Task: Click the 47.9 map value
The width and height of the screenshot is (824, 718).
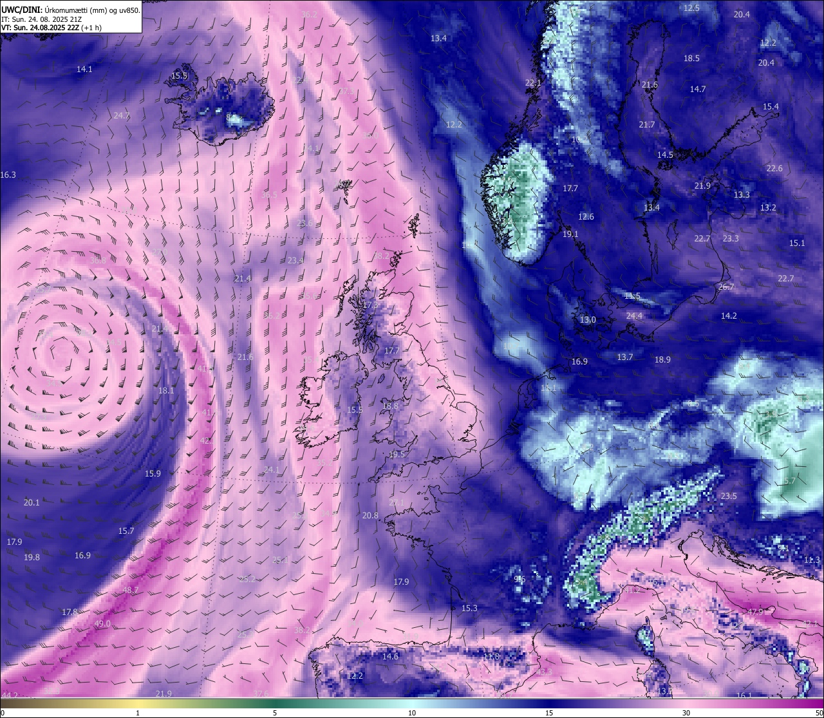Action: click(755, 612)
